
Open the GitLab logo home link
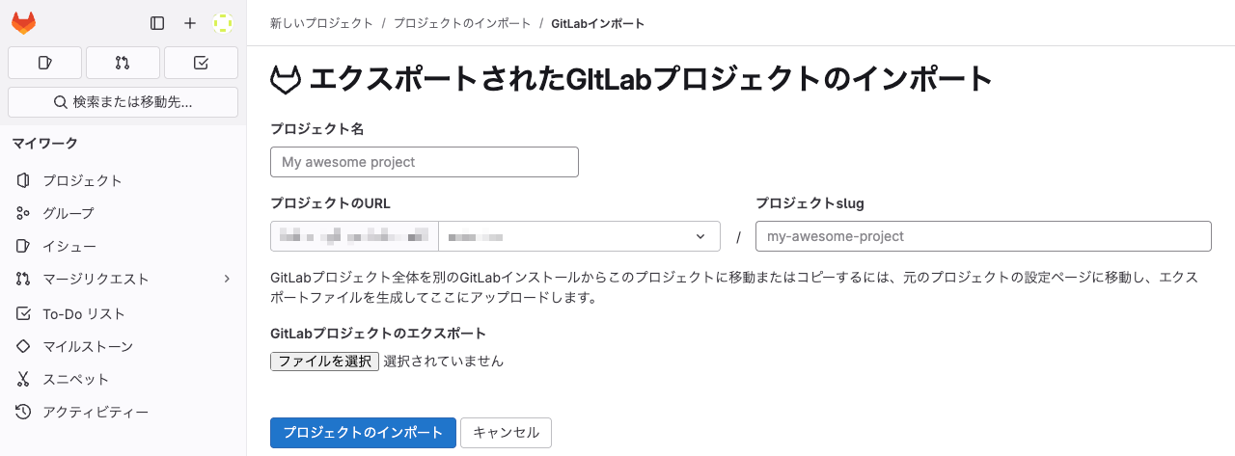23,23
